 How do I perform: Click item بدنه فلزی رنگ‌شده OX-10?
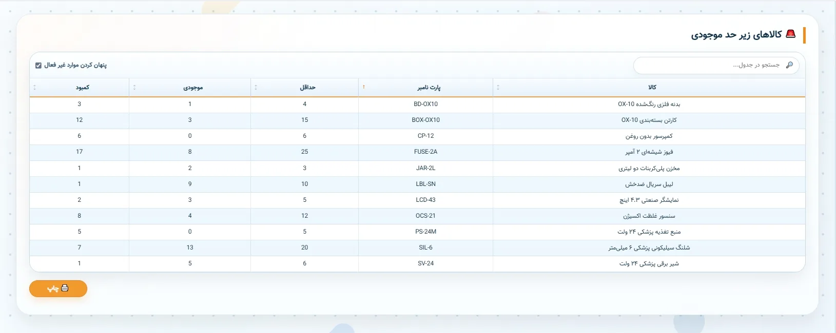click(649, 104)
